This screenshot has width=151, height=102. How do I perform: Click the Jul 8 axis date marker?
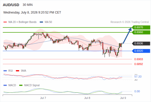pos(87,98)
